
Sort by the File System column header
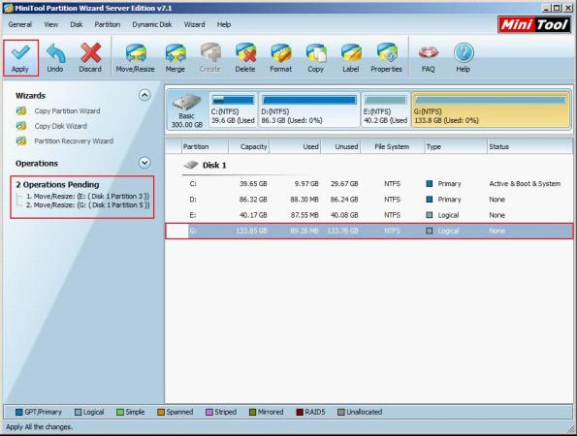pyautogui.click(x=393, y=146)
